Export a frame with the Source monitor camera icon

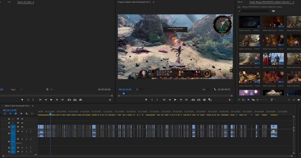pyautogui.click(x=81, y=100)
